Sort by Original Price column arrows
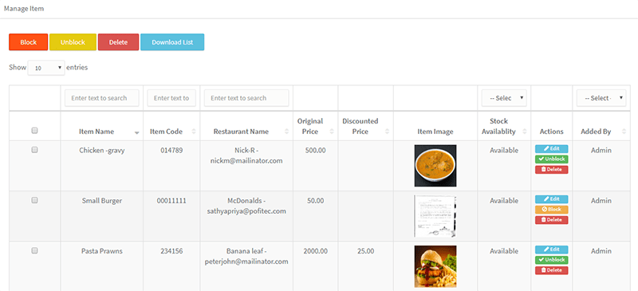Image resolution: width=638 pixels, height=291 pixels. click(x=332, y=132)
